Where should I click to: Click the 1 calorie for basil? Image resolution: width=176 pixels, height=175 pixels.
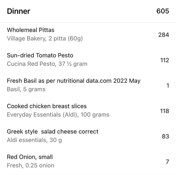tap(168, 86)
